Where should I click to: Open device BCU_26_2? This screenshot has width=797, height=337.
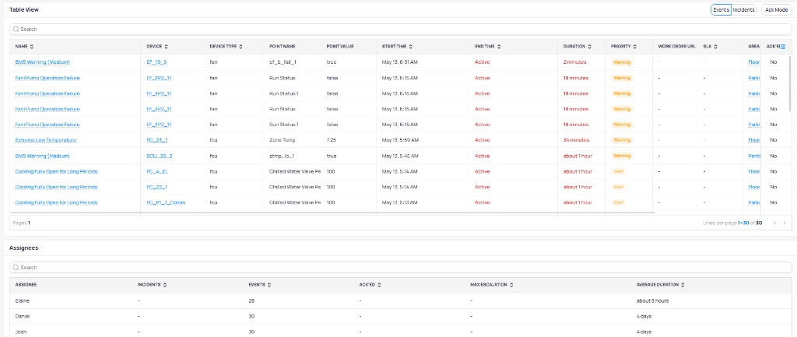[159, 156]
